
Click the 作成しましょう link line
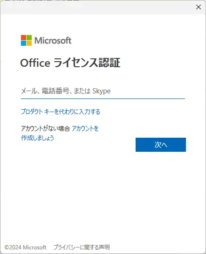(x=37, y=138)
